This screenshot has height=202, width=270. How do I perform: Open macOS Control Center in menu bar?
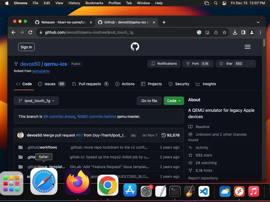click(x=224, y=3)
